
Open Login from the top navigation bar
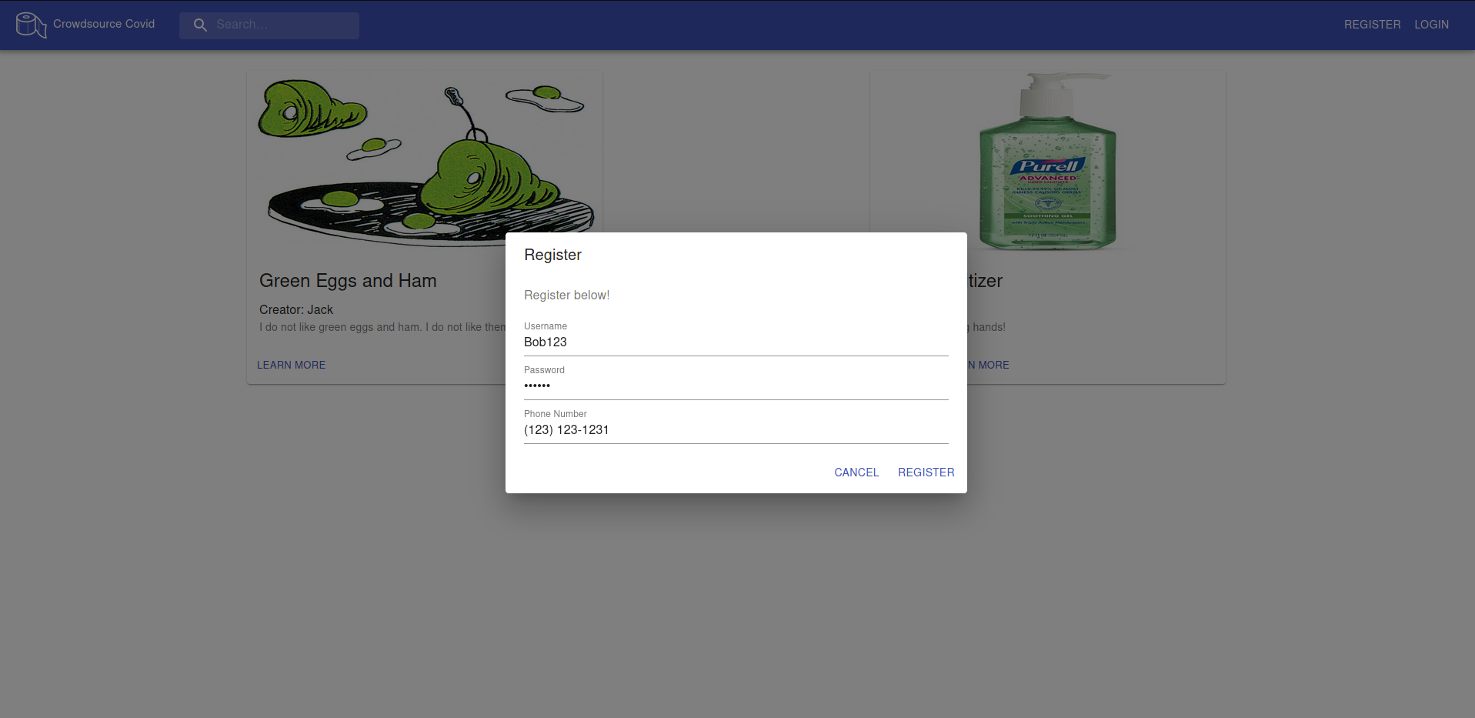[1431, 25]
